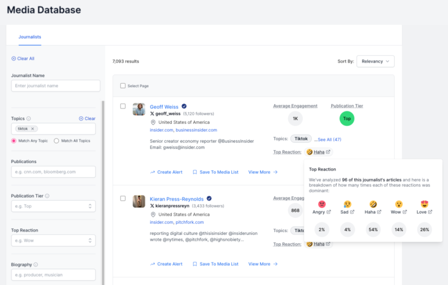448x285 pixels.
Task: Click the X logo next to kieranpressreyn
Action: pos(152,206)
